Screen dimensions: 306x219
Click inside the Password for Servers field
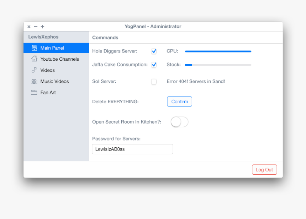click(x=132, y=149)
